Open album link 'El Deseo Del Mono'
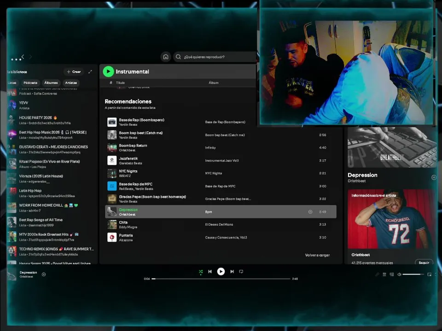This screenshot has height=331, width=442. pos(219,225)
